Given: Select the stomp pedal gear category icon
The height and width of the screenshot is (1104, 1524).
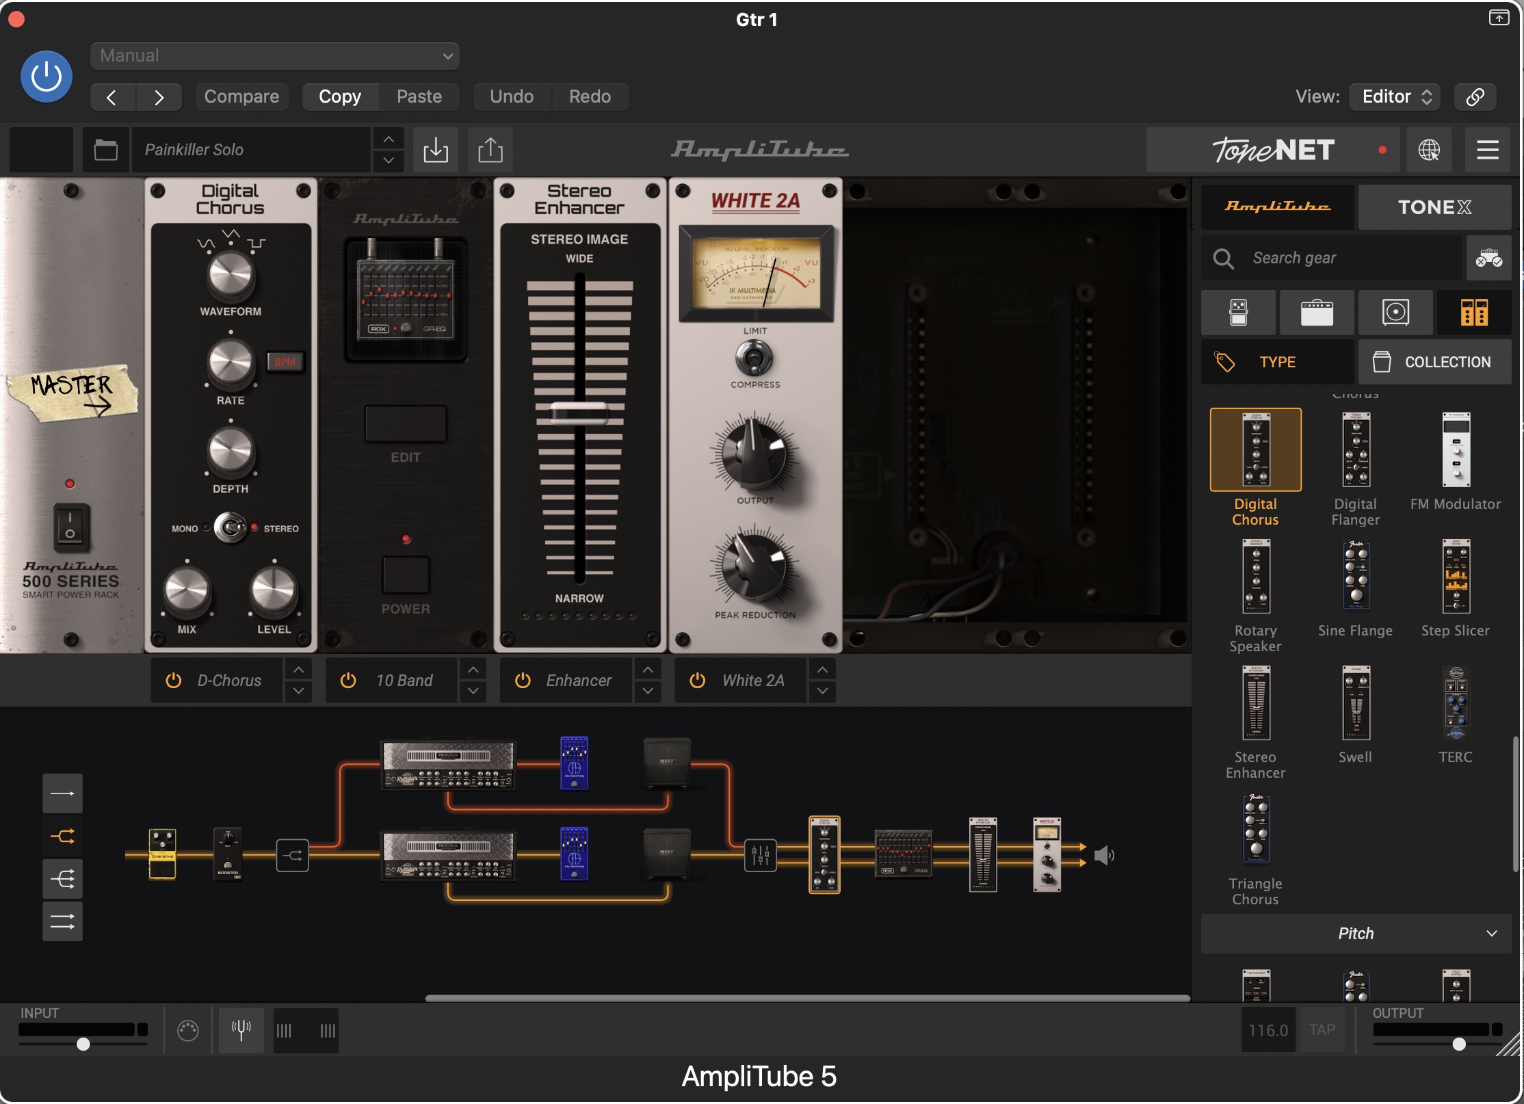Looking at the screenshot, I should click(1238, 313).
